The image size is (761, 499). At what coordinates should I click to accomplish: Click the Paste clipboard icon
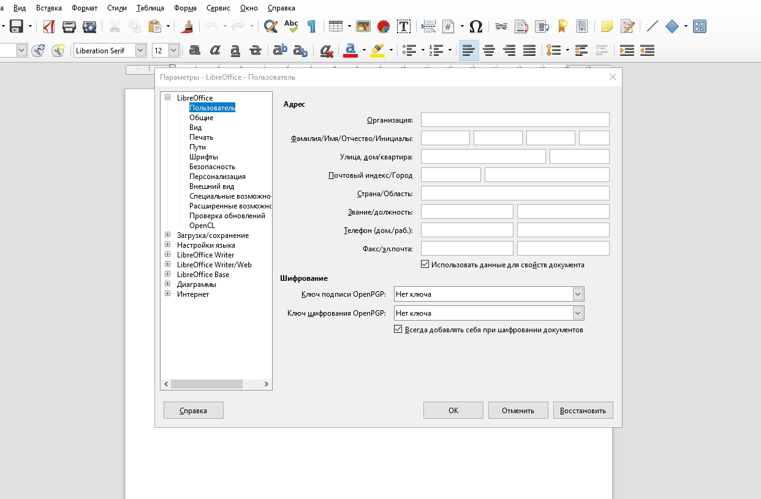coord(155,26)
